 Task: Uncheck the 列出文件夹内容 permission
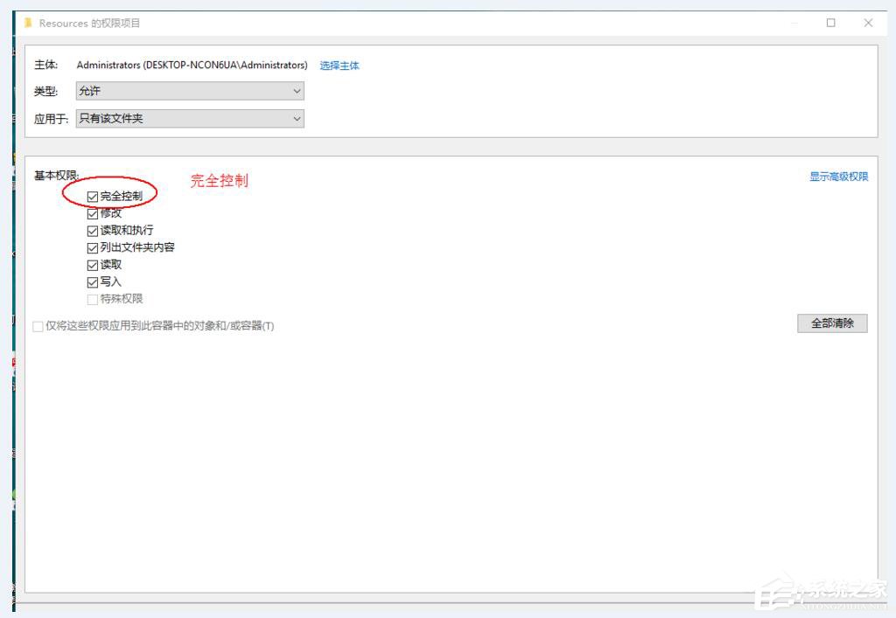coord(93,247)
